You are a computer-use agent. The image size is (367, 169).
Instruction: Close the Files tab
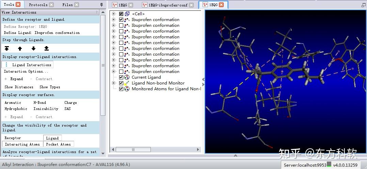tap(77, 5)
